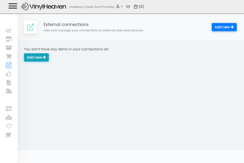Click Hawkboys Classic Rock Paradise store name
This screenshot has height=163, width=244.
[91, 7]
